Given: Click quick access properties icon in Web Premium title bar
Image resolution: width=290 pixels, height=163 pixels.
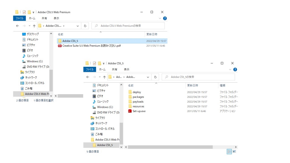Looking at the screenshot, I should (x=24, y=12).
